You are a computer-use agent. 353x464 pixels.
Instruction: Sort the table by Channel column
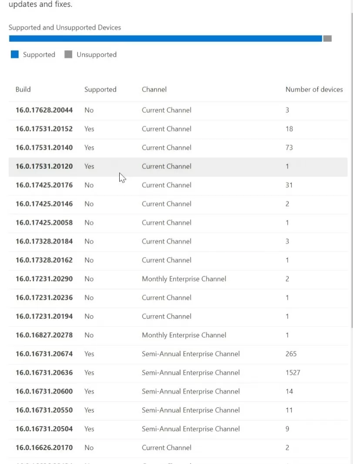154,89
